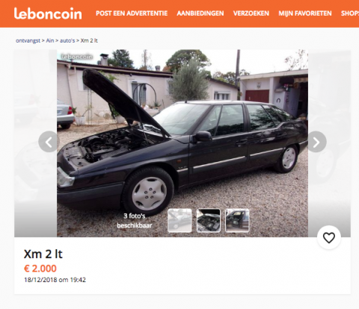
Task: Open Mijn favorieten in the header
Action: point(305,13)
